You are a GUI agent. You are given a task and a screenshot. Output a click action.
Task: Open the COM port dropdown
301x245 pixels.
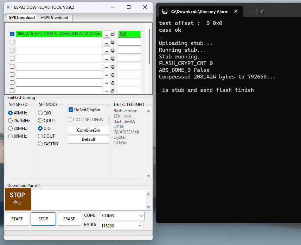[x=122, y=216]
